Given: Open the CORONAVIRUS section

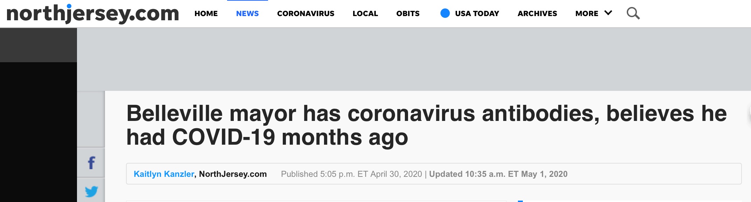Looking at the screenshot, I should point(306,14).
